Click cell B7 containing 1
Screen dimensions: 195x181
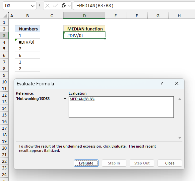click(x=28, y=62)
